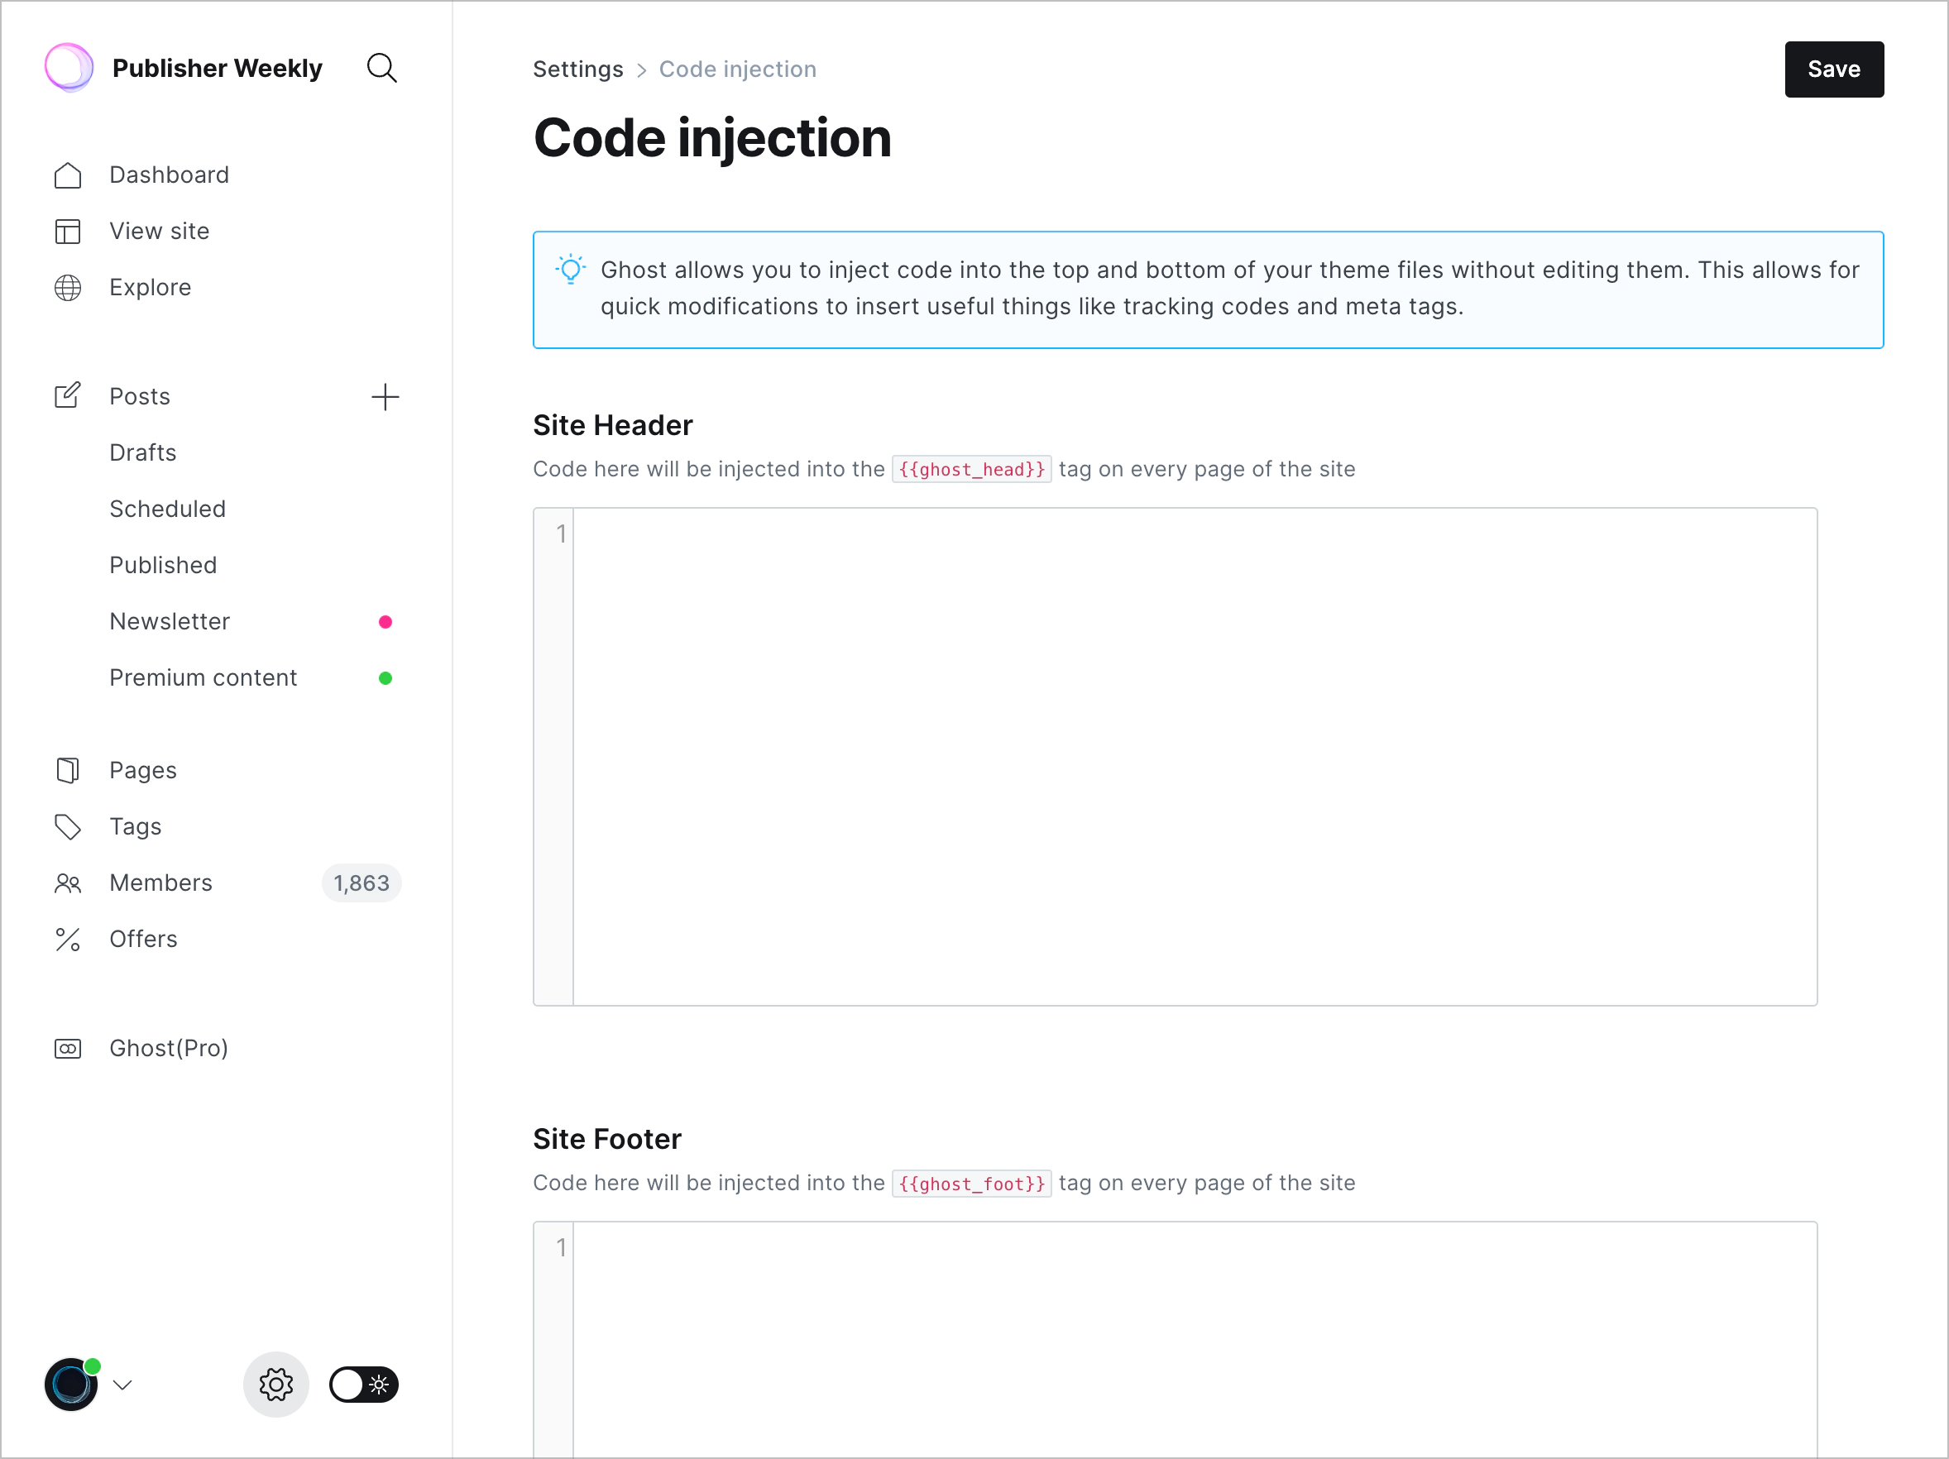Expand the Settings breadcrumb dropdown
This screenshot has width=1949, height=1459.
[577, 69]
